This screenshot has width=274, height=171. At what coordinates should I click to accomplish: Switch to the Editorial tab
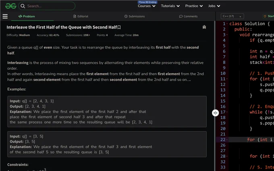point(81,16)
